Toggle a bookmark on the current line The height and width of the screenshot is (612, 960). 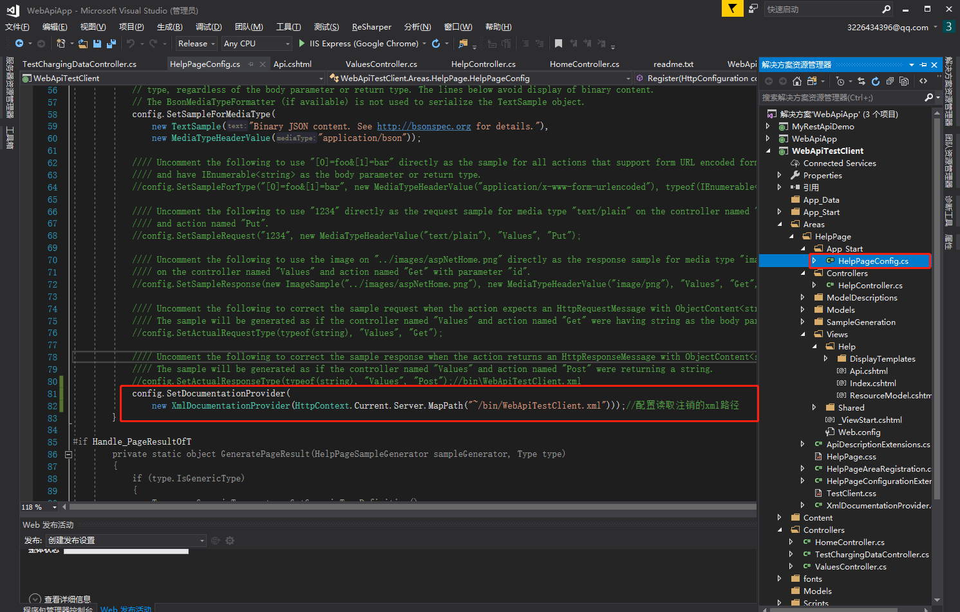tap(558, 44)
